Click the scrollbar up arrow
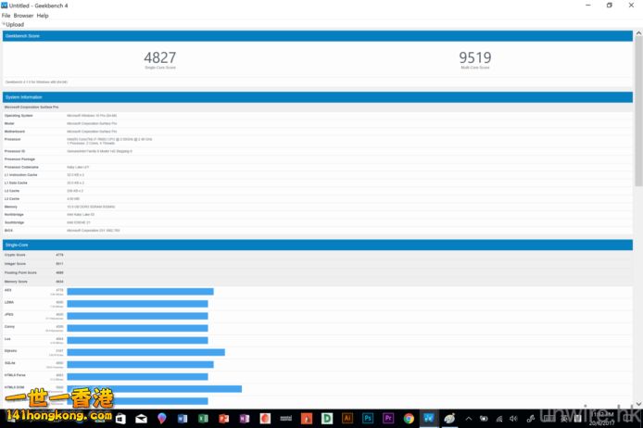 [x=638, y=33]
